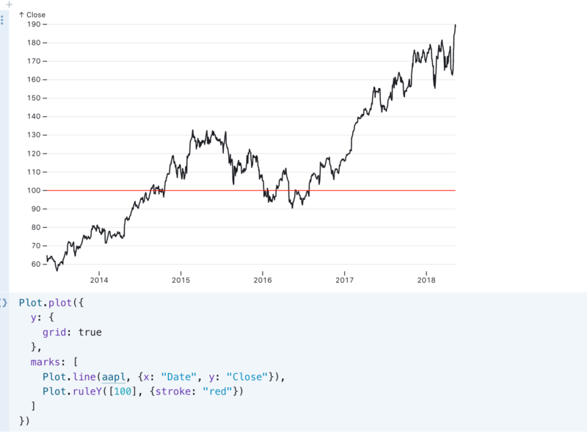Click the grid option key in code
Screen dimensions: 587x432
click(56, 332)
